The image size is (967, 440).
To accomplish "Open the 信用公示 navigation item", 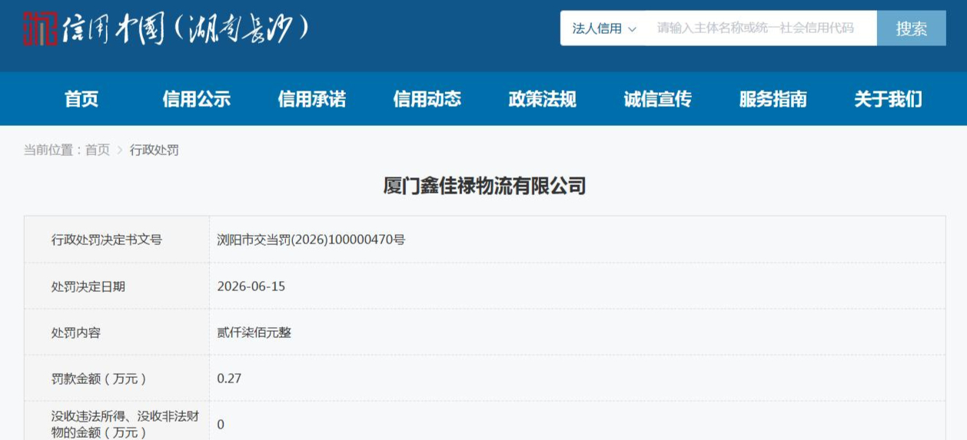I will 197,99.
